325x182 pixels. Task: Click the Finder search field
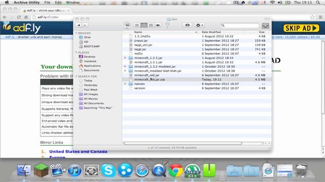240,25
